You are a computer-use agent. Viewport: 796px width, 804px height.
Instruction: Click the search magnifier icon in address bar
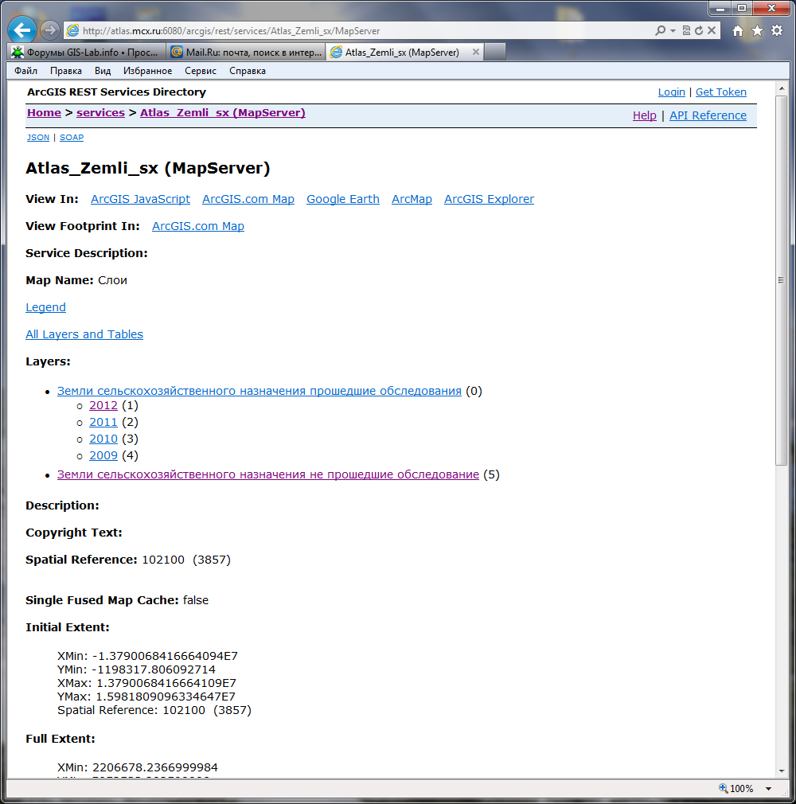pos(661,31)
